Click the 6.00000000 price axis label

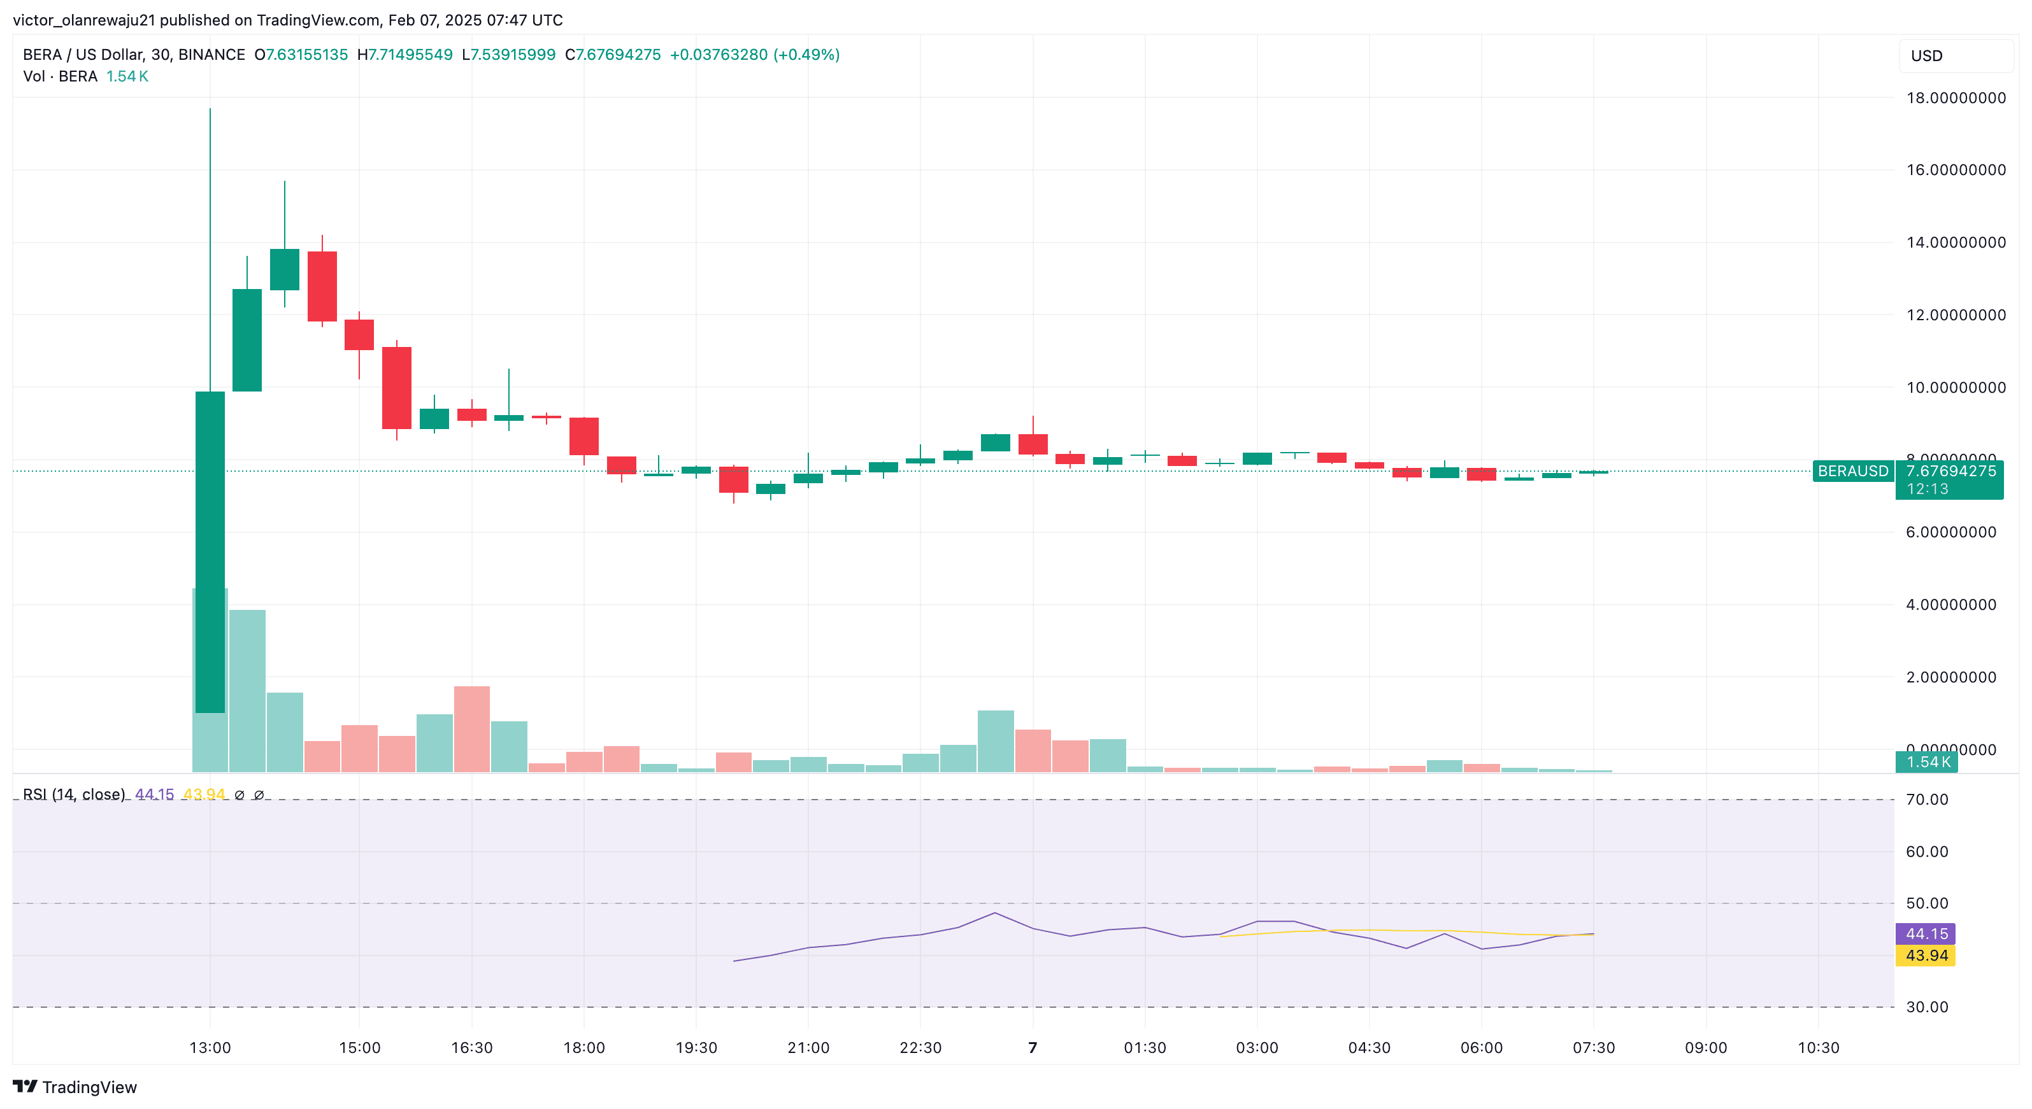pos(1950,532)
